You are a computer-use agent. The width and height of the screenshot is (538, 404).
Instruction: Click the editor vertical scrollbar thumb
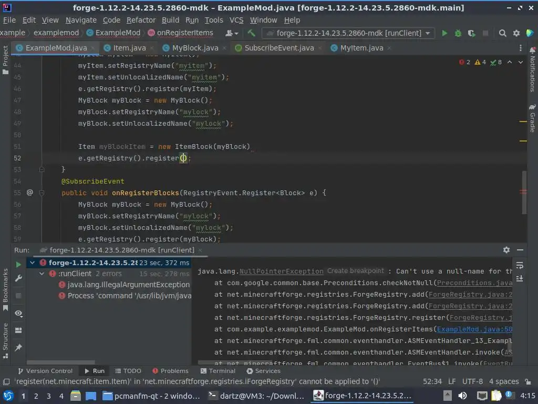[524, 193]
